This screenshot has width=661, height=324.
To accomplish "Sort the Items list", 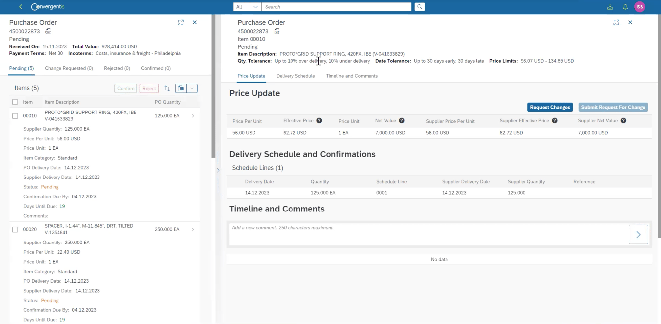I will coord(167,88).
